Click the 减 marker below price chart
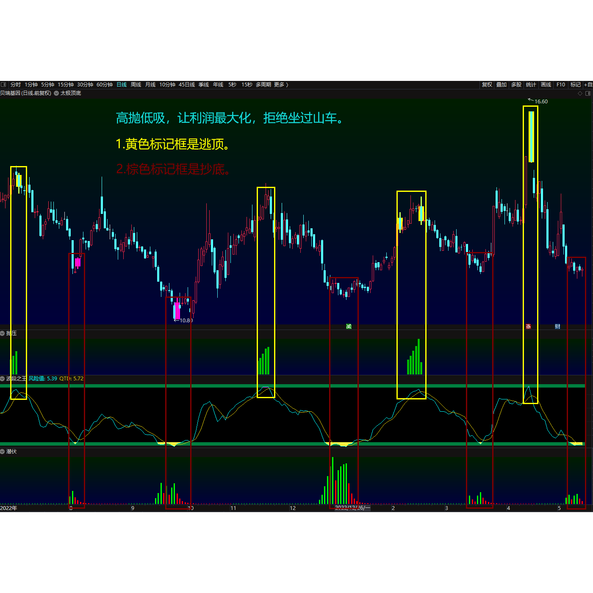593x593 pixels. (x=349, y=326)
